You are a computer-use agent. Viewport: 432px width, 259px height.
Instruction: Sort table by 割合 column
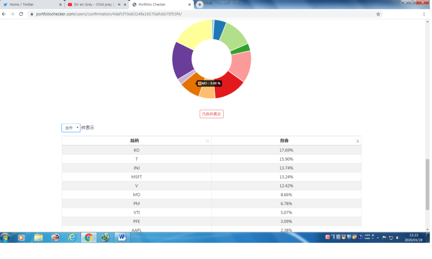[286, 140]
